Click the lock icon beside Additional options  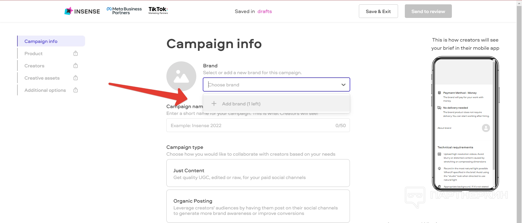[x=76, y=90]
